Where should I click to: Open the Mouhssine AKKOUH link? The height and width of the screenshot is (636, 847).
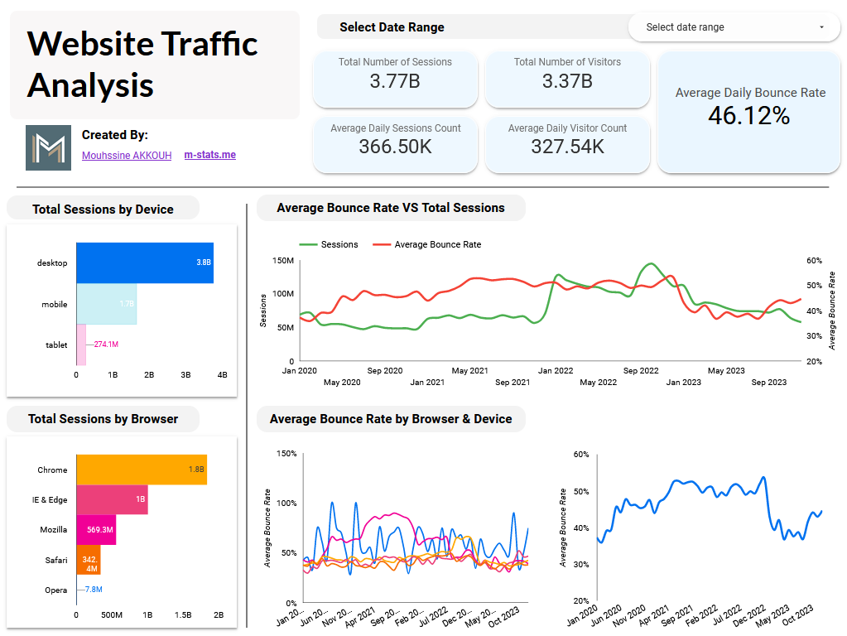127,155
